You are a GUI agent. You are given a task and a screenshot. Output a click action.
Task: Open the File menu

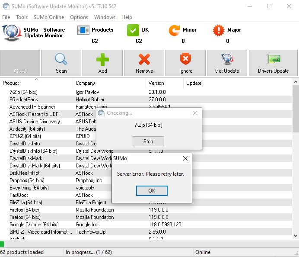(6, 17)
